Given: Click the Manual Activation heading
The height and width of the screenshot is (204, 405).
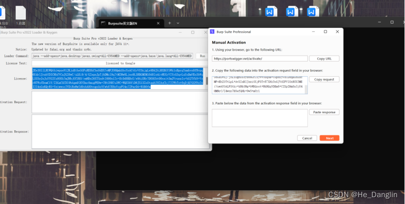Looking at the screenshot, I should 229,42.
